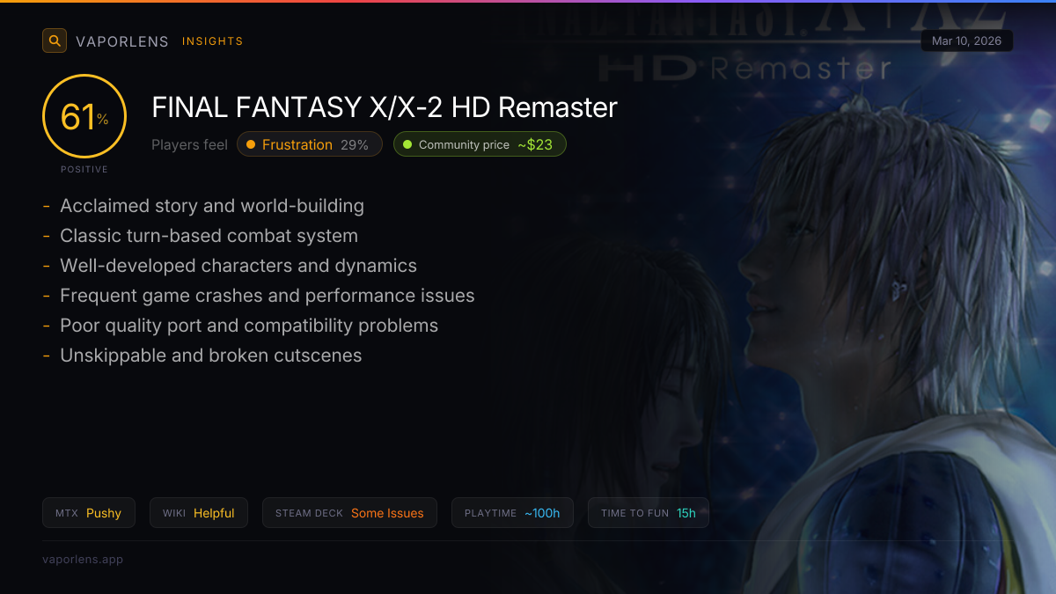Select the Community price ~$23 badge

click(x=480, y=144)
